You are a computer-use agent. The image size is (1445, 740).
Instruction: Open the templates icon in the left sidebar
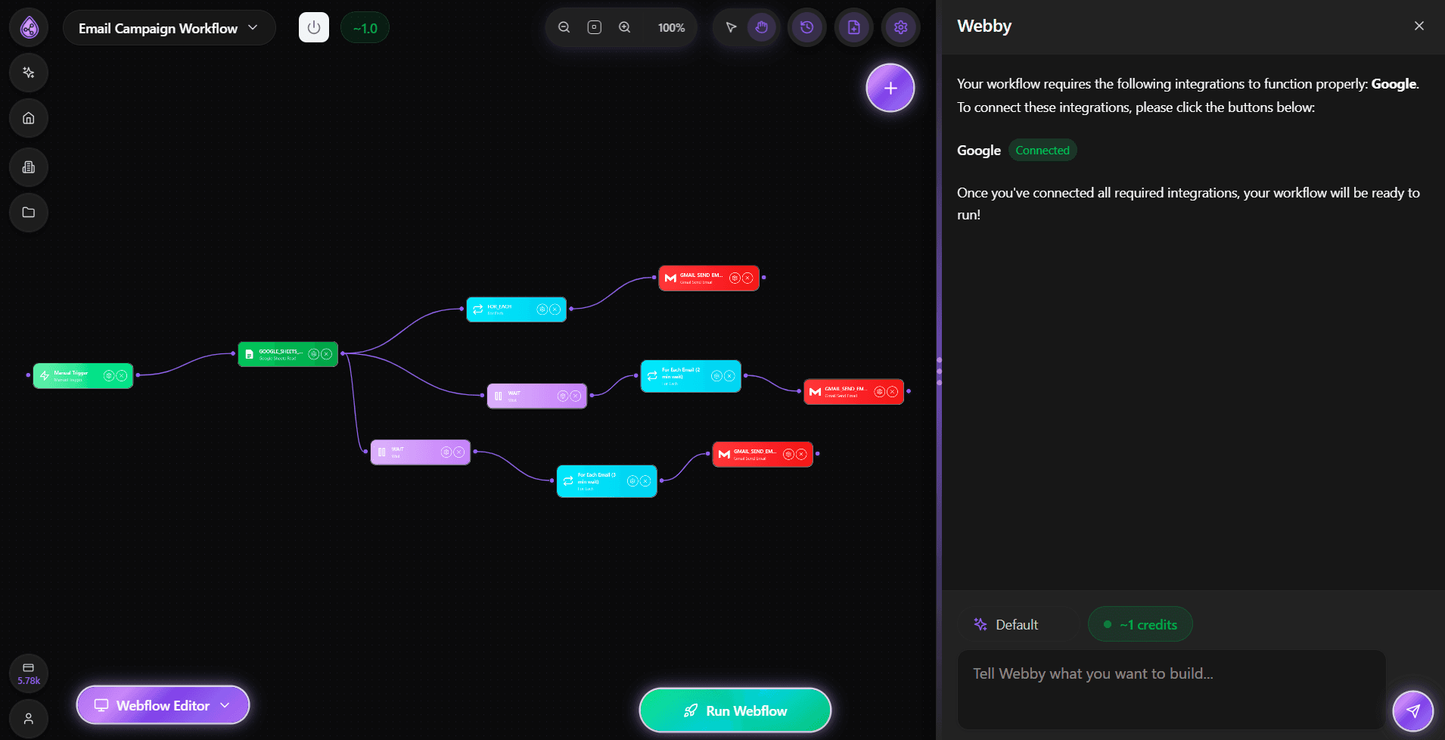click(x=28, y=167)
